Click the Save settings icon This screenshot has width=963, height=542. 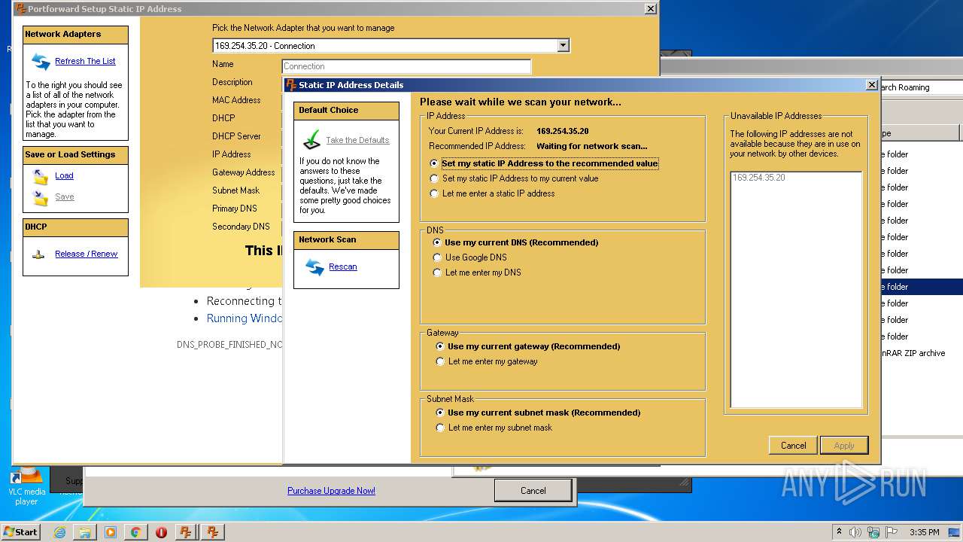point(41,198)
